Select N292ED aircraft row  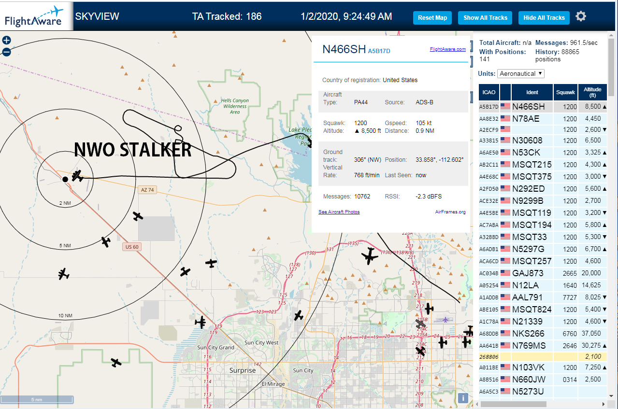(543, 189)
